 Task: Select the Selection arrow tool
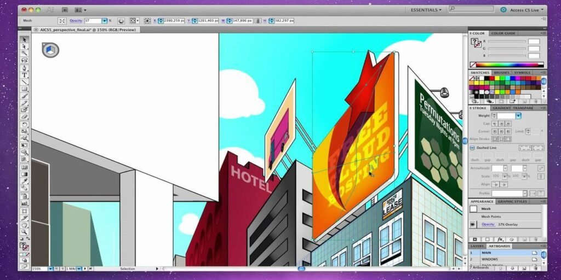click(24, 39)
